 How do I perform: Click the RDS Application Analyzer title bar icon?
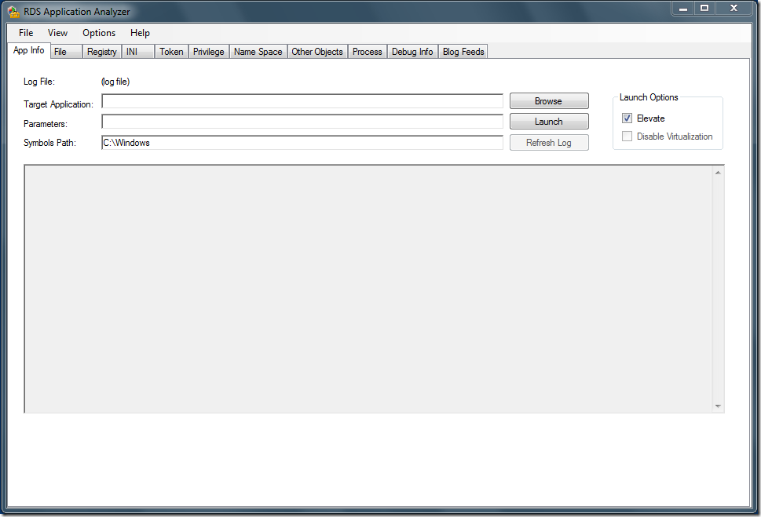(13, 12)
